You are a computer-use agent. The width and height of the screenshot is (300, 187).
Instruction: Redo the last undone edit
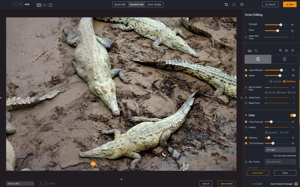(234, 4)
